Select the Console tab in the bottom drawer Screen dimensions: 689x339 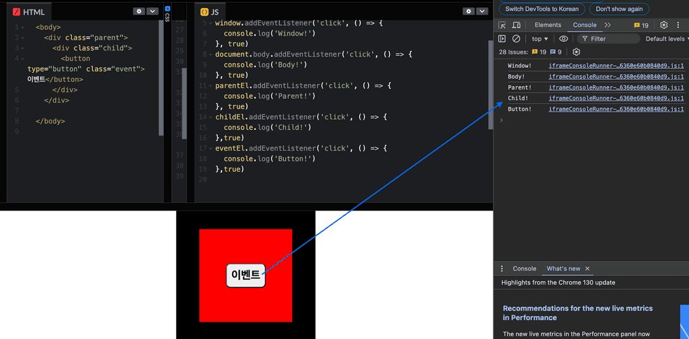click(x=525, y=269)
